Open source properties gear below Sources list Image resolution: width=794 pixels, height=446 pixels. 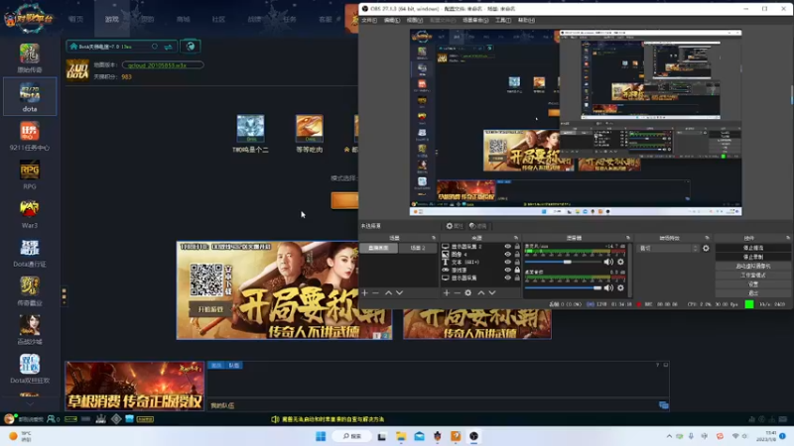pos(467,292)
